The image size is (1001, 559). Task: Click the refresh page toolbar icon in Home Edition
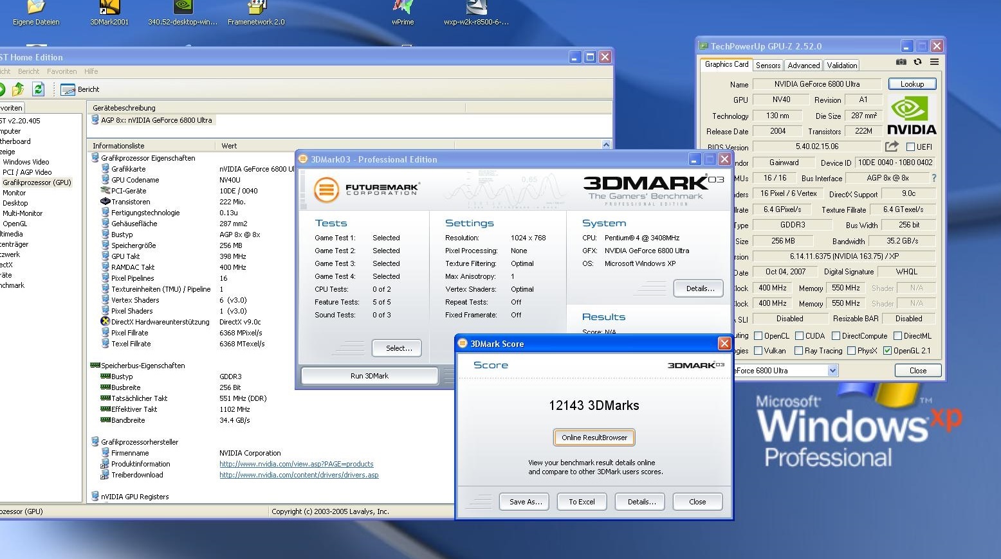coord(38,89)
